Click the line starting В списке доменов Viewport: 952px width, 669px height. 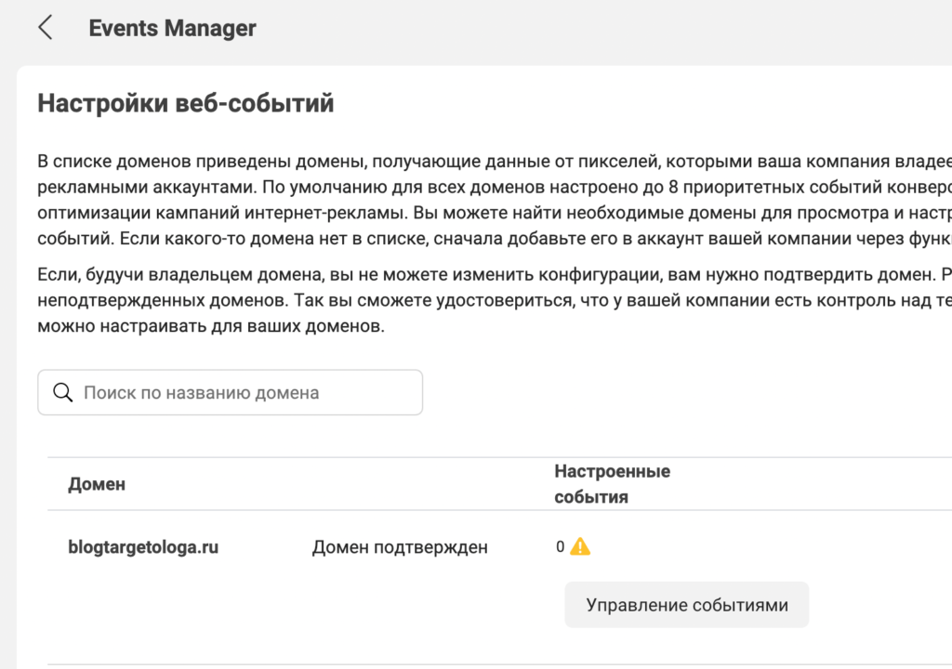493,161
